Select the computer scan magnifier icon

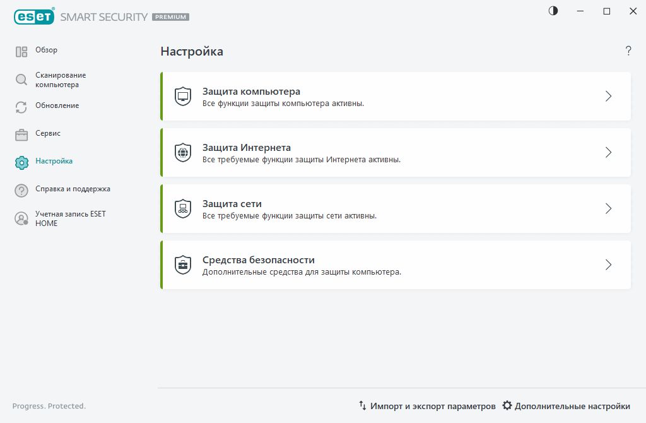[21, 79]
